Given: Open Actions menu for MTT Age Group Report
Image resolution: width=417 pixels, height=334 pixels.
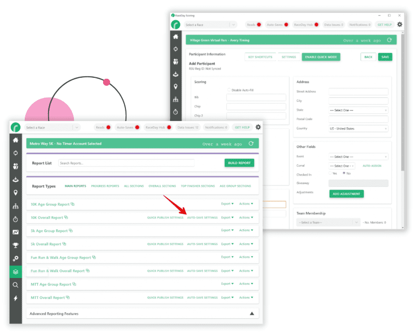Looking at the screenshot, I should pyautogui.click(x=246, y=284).
